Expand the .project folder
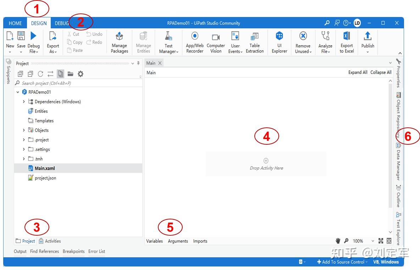The height and width of the screenshot is (270, 420). click(x=23, y=140)
